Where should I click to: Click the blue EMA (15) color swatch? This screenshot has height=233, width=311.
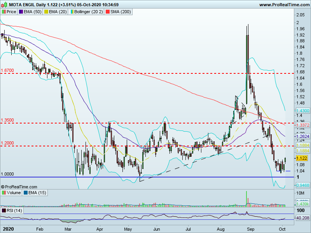click(x=26, y=193)
